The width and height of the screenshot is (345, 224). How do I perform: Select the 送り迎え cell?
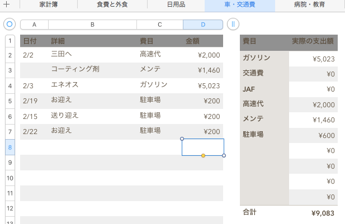(93, 116)
